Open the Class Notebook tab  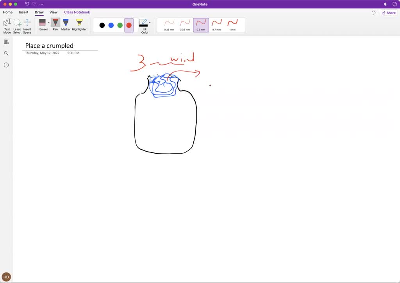point(77,12)
